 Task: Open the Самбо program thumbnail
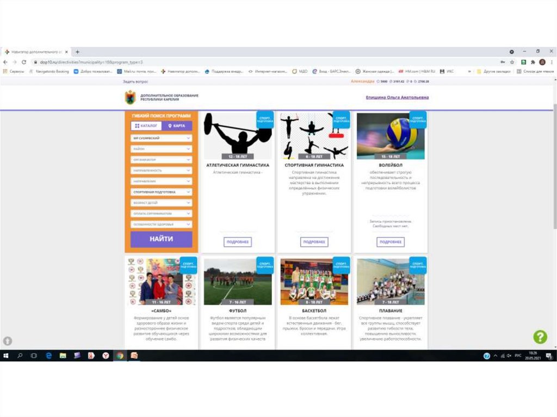click(161, 282)
